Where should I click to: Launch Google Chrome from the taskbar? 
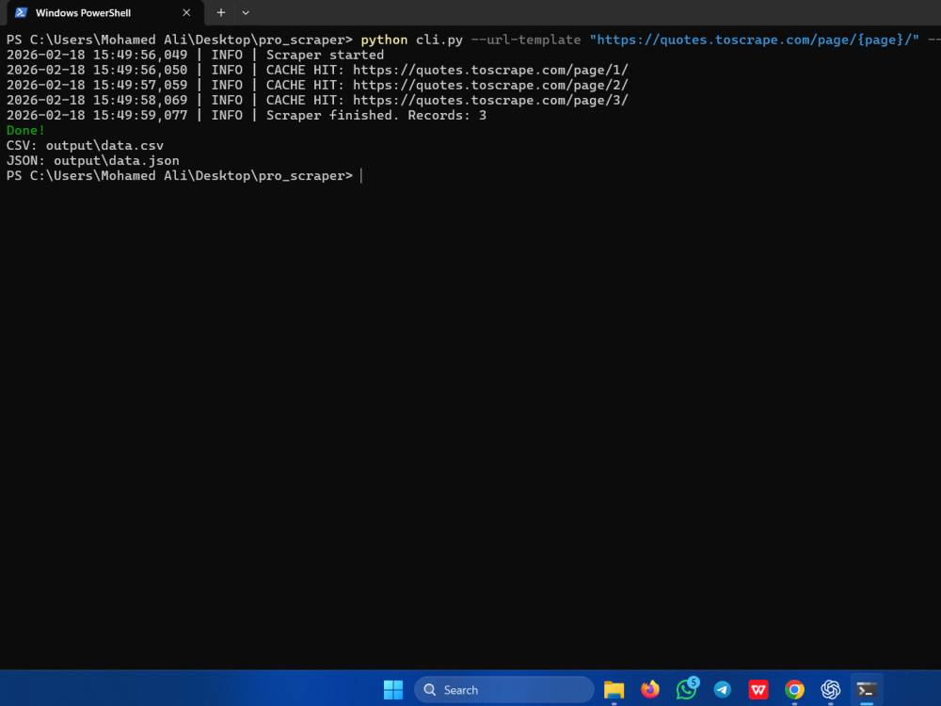pos(794,690)
